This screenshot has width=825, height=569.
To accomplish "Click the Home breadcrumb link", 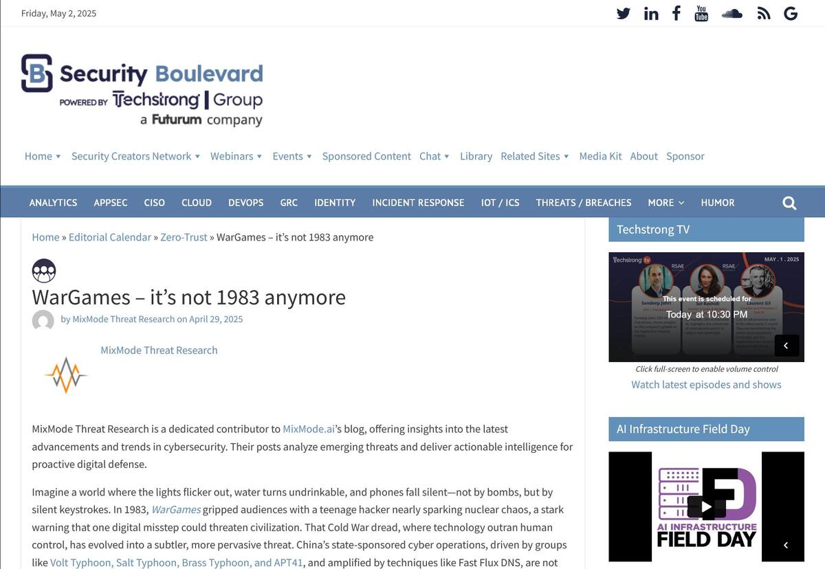I will tap(45, 237).
